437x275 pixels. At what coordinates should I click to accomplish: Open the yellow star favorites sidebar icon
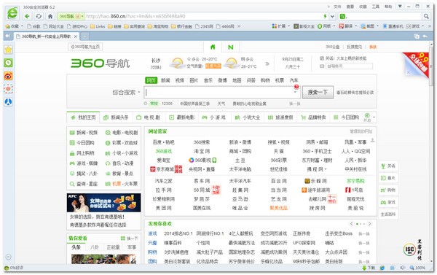coord(8,50)
